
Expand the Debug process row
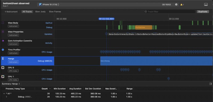(x=6, y=97)
